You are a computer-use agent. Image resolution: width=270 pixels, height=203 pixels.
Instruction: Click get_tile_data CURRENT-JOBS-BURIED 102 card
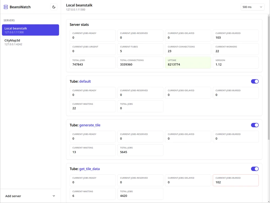coord(236,180)
